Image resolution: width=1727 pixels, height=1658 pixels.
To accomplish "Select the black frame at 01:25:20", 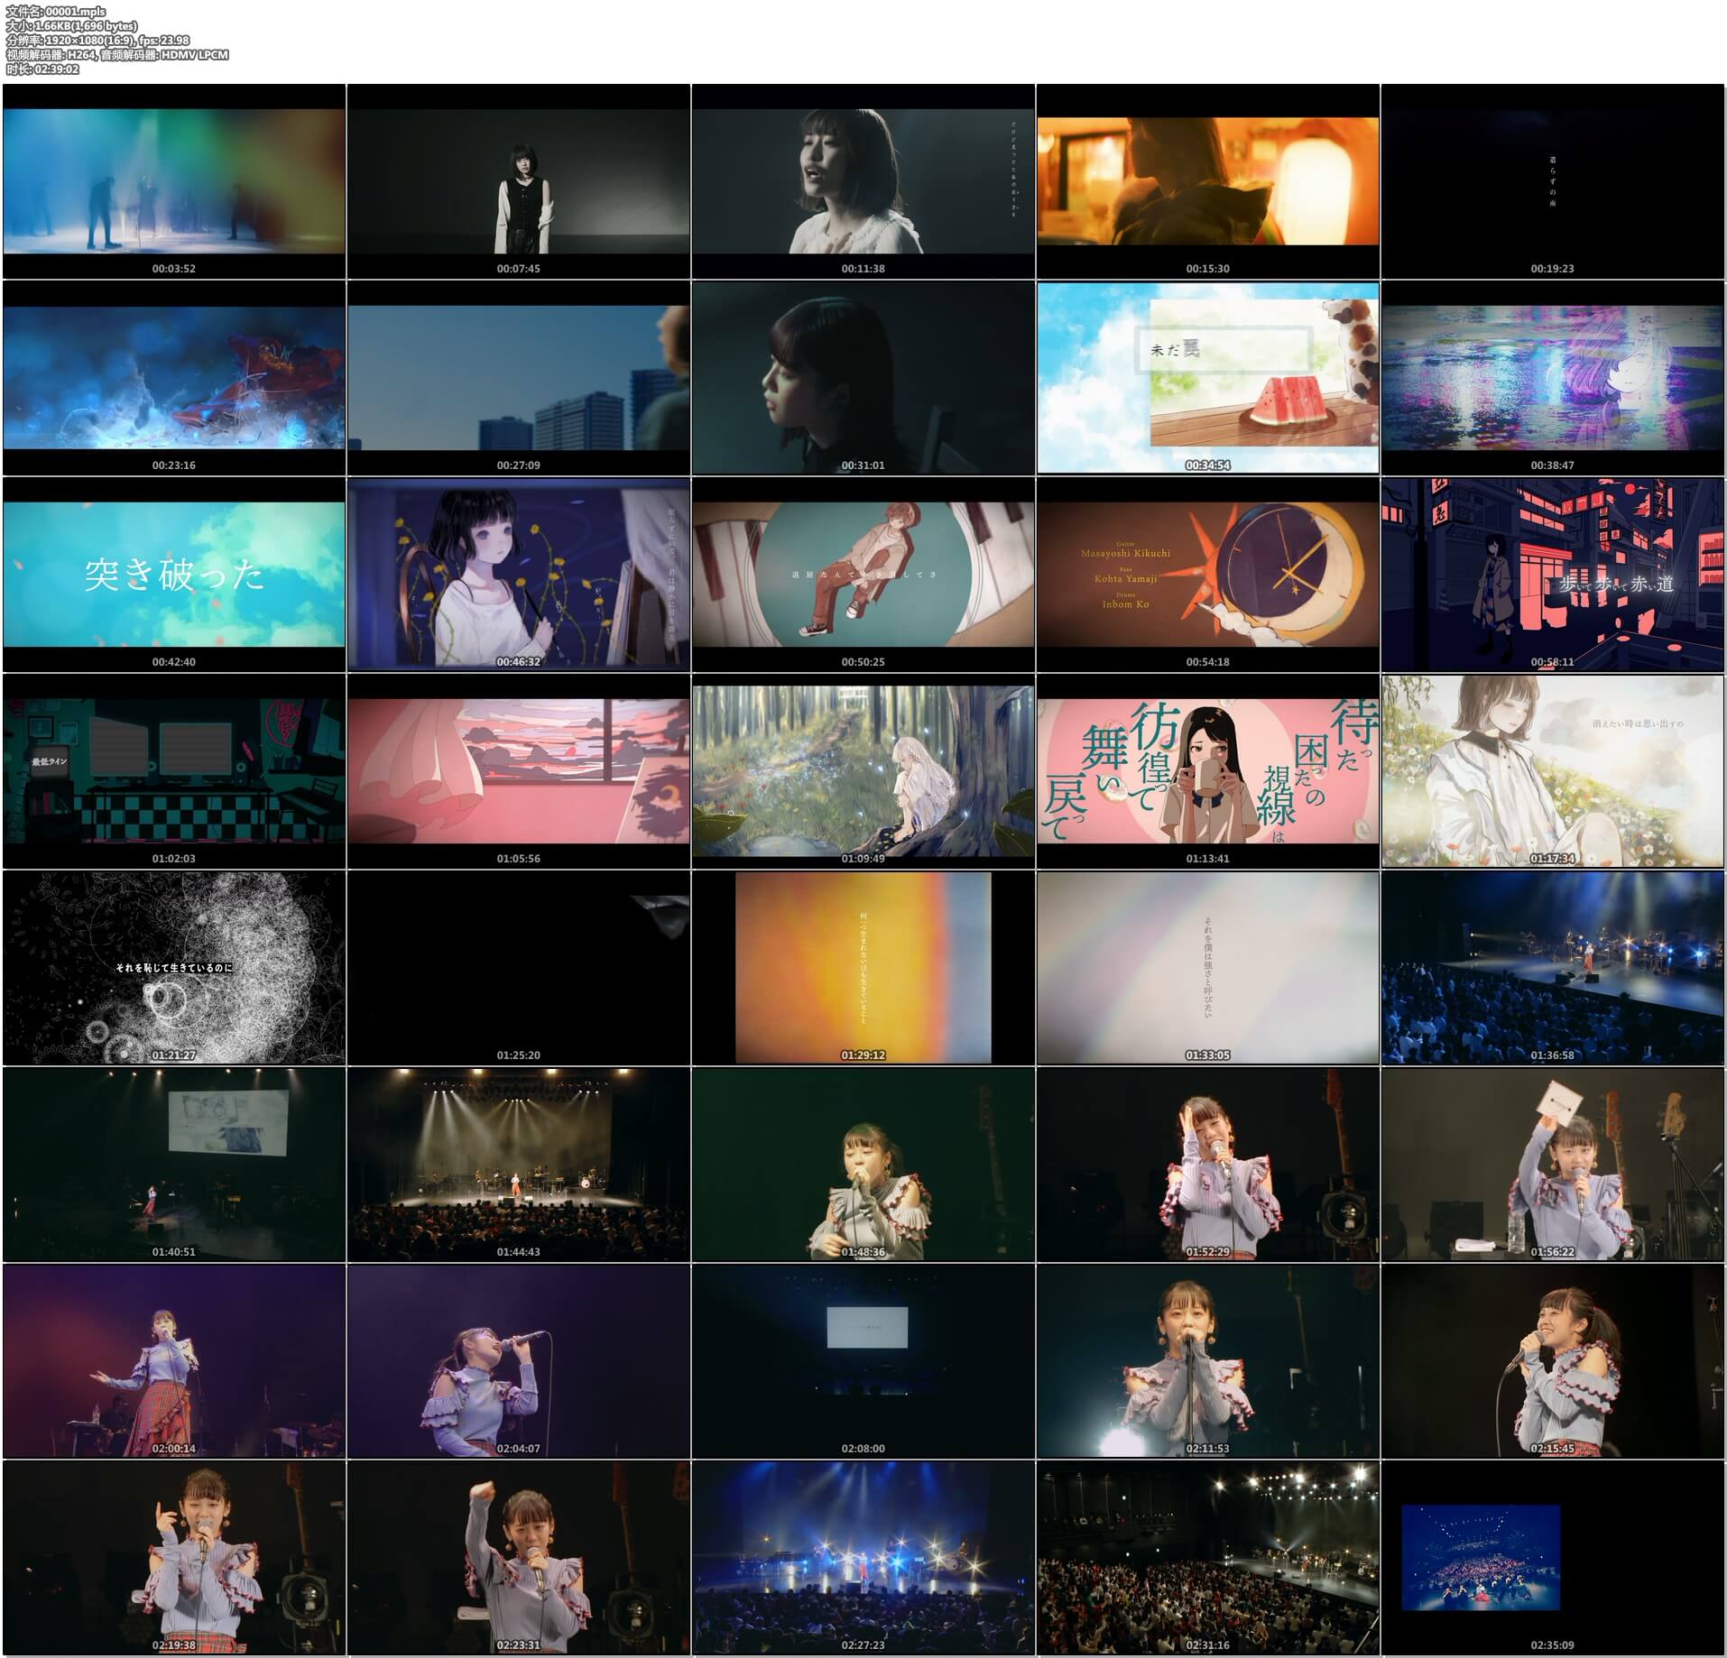I will [x=519, y=967].
